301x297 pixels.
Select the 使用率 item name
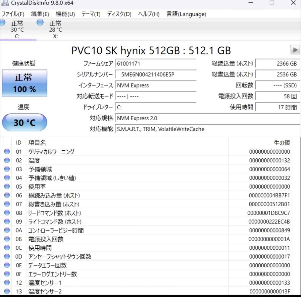pyautogui.click(x=37, y=187)
